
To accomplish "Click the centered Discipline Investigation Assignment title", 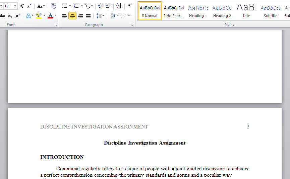I will pyautogui.click(x=144, y=143).
